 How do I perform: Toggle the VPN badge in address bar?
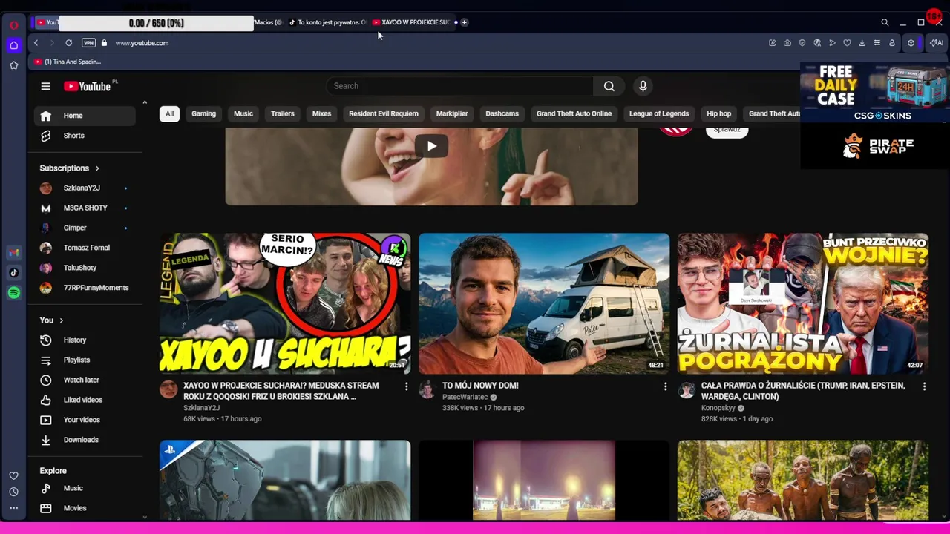(88, 43)
